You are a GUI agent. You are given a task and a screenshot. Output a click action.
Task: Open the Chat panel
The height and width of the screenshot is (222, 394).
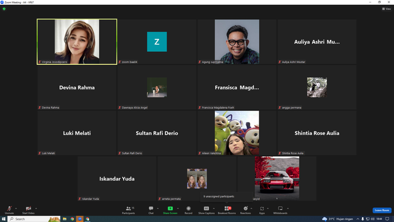(151, 210)
